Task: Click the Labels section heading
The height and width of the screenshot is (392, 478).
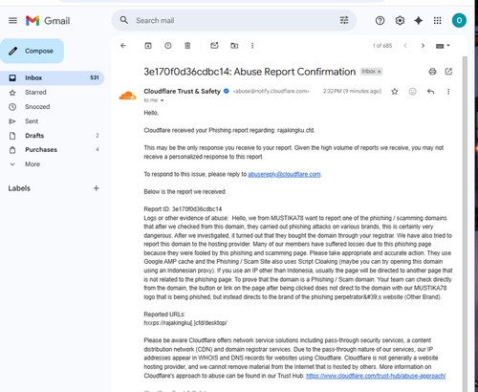Action: tap(19, 188)
